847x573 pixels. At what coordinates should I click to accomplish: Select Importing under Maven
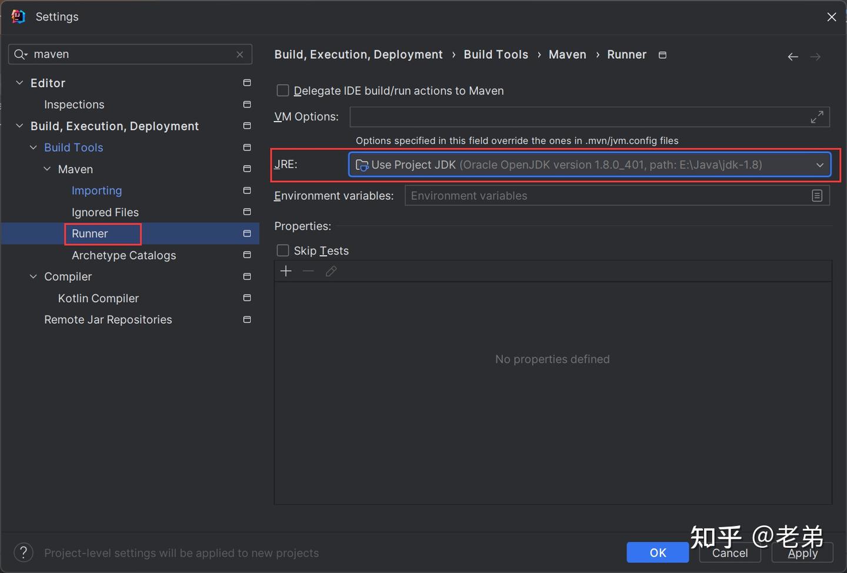96,191
